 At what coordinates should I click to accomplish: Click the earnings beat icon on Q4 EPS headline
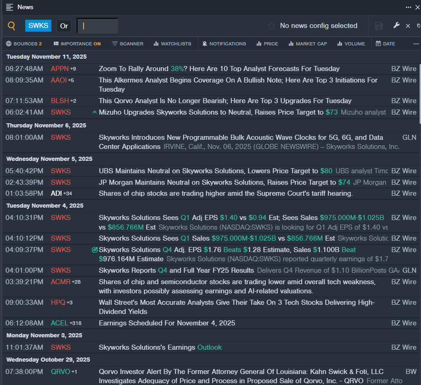click(95, 250)
